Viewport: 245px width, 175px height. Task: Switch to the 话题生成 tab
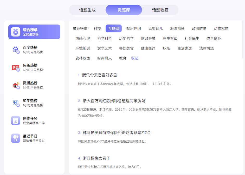[87, 10]
